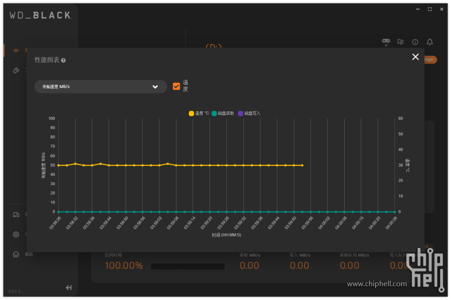The height and width of the screenshot is (300, 451).
Task: Open the 帮助 menu item in sidebar
Action: coord(29,254)
